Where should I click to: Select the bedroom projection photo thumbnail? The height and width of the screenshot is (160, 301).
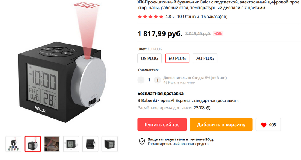52,144
